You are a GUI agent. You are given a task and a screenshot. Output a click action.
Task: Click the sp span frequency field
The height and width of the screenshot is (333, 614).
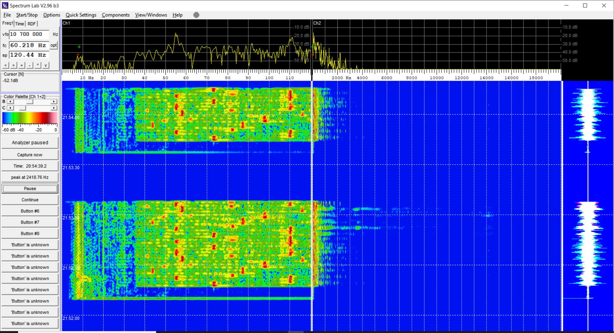(29, 55)
